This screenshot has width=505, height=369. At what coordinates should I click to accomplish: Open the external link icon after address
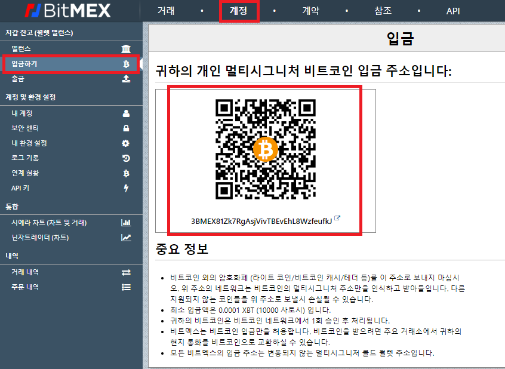click(x=337, y=218)
